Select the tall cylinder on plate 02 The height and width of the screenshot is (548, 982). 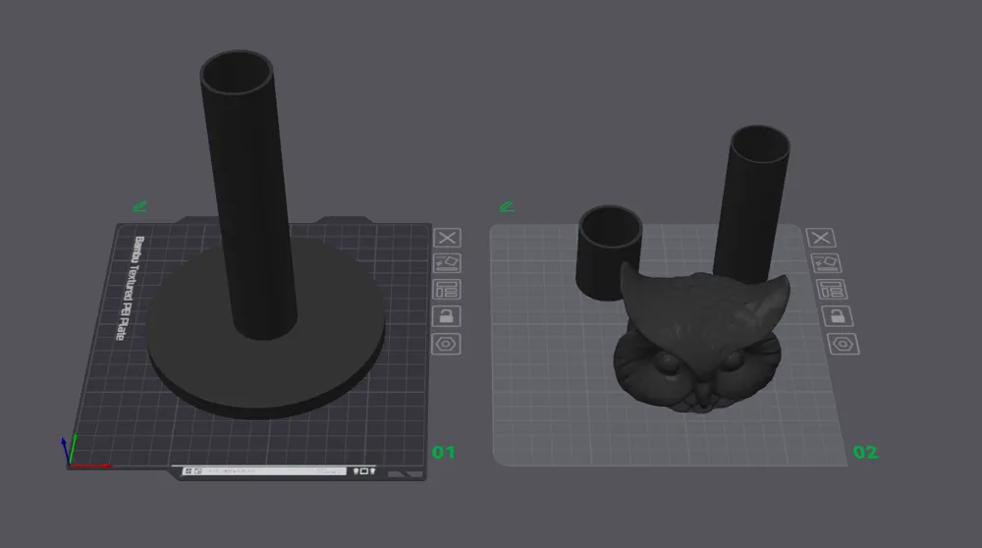tap(753, 203)
